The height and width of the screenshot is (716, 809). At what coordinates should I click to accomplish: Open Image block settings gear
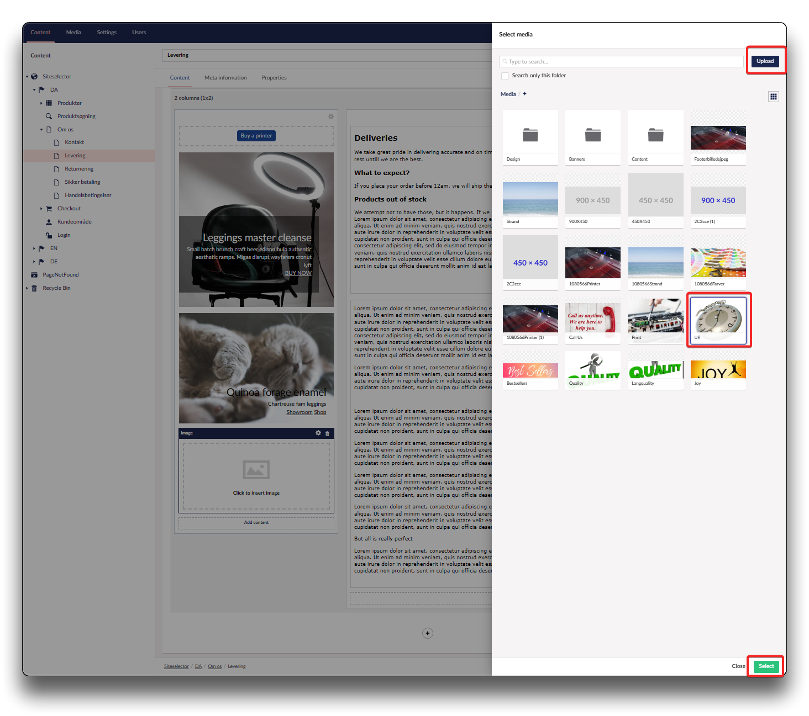318,433
